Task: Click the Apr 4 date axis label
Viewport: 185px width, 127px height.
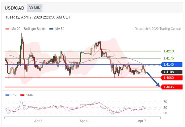Action: click(x=83, y=121)
